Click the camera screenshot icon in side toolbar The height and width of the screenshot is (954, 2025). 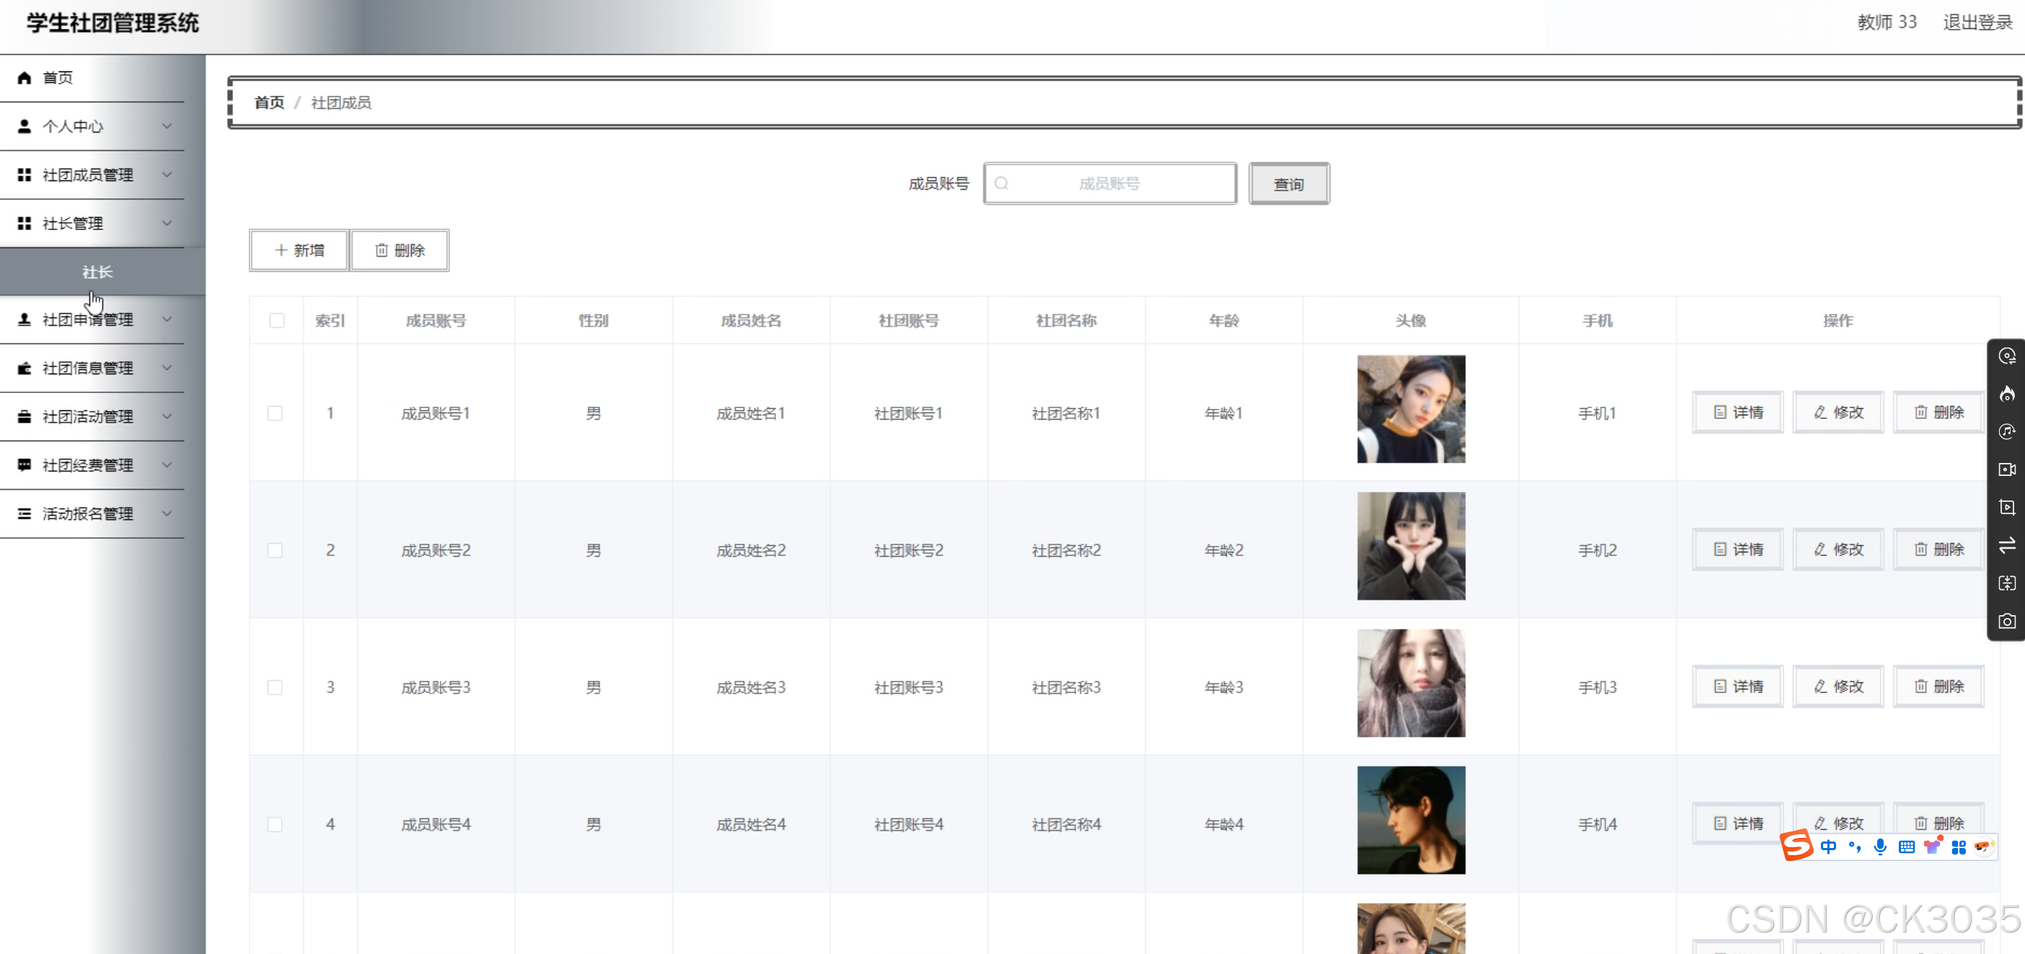2007,622
